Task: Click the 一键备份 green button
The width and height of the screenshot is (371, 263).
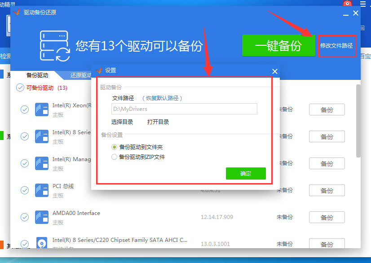Action: (x=278, y=45)
